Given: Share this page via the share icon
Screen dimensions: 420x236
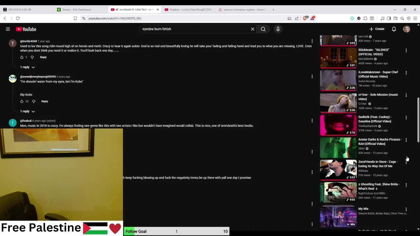Looking at the screenshot, I should 297,18.
